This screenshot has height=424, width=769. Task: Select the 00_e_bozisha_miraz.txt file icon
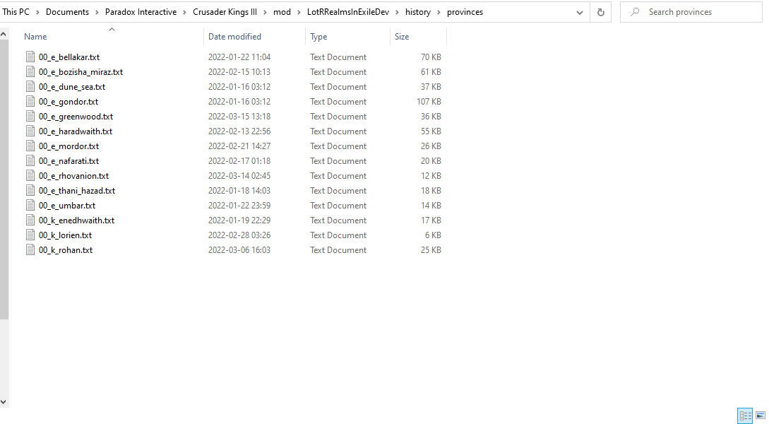[30, 71]
